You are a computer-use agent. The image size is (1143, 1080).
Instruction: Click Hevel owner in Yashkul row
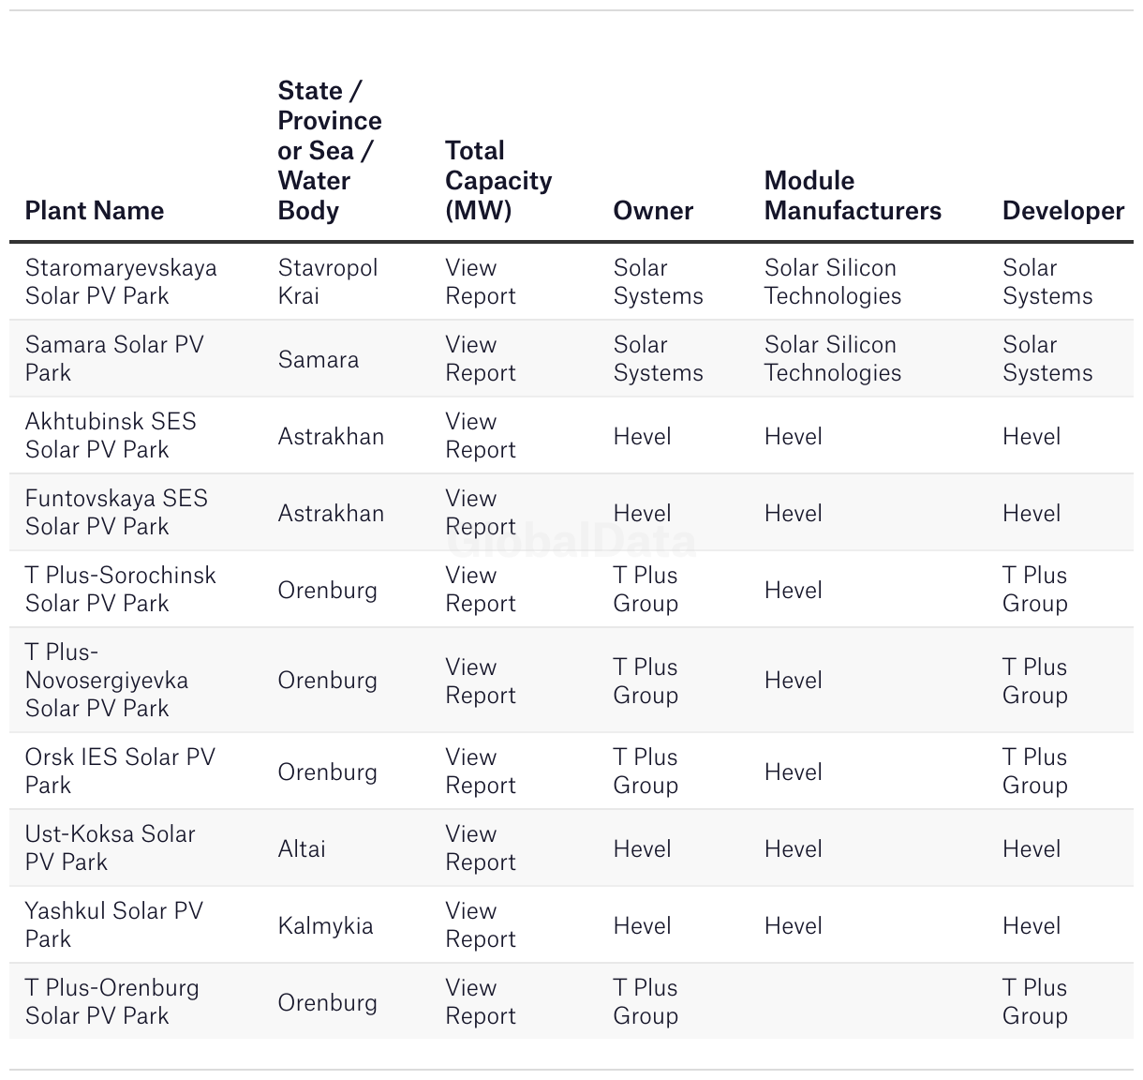point(642,925)
